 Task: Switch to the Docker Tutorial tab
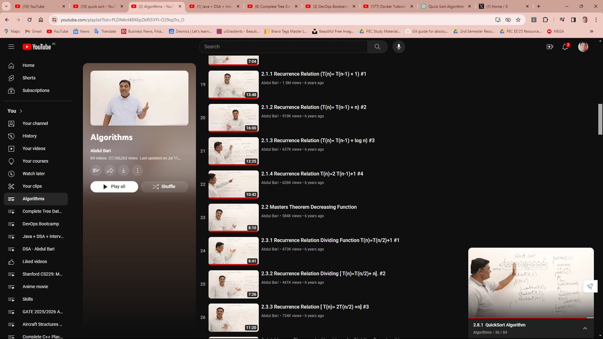tap(389, 7)
